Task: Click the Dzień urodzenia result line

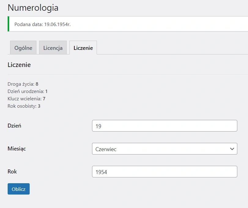Action: point(28,91)
